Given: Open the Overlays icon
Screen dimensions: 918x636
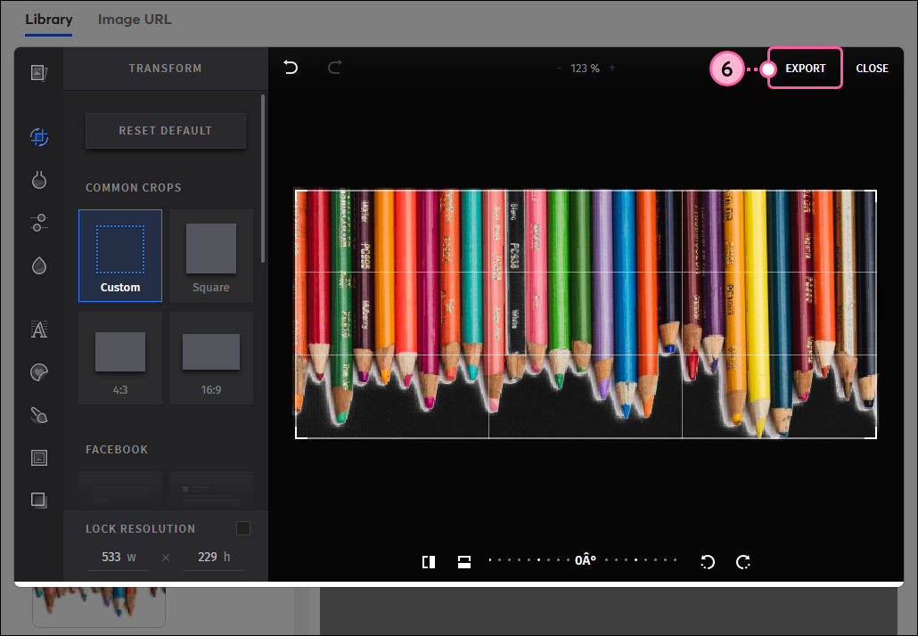Looking at the screenshot, I should coord(38,501).
